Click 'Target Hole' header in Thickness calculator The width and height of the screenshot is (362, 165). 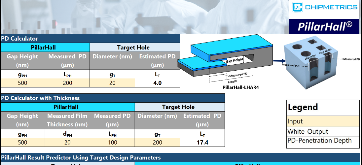[x=180, y=107]
